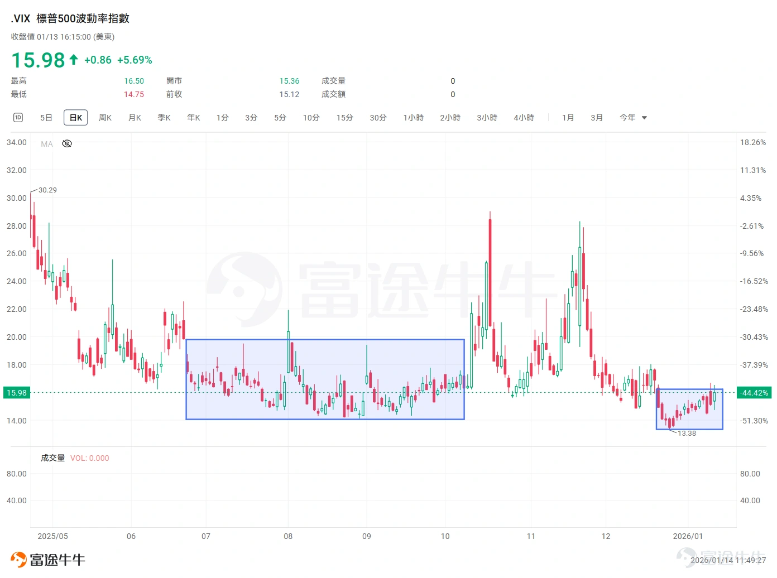The height and width of the screenshot is (578, 777).
Task: Select the 1小時 interval
Action: pos(414,118)
